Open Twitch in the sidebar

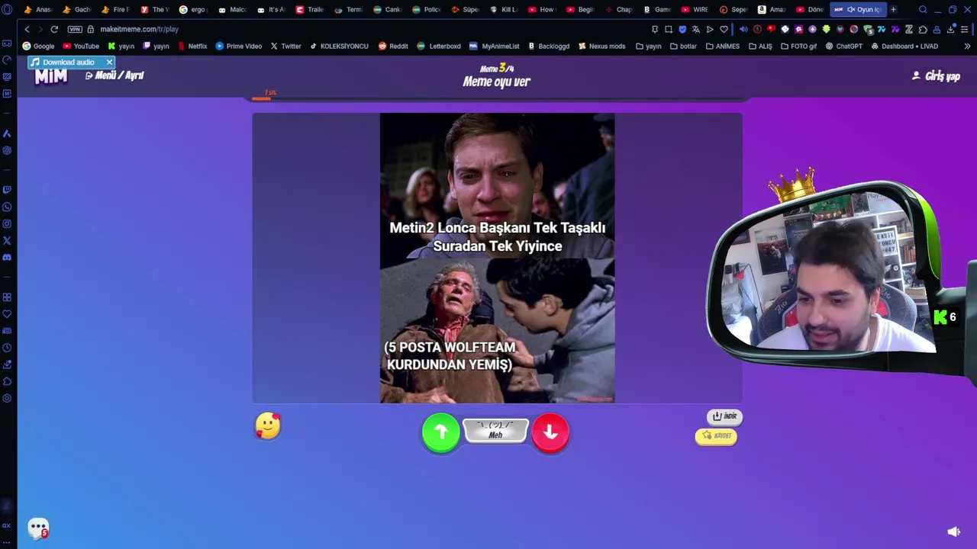(x=7, y=190)
